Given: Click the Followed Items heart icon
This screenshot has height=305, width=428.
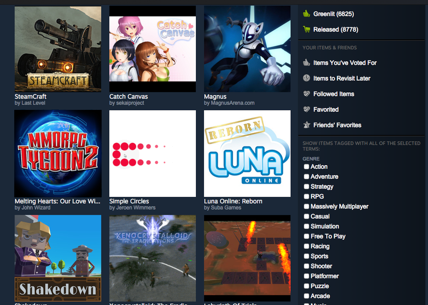Looking at the screenshot, I should [306, 93].
